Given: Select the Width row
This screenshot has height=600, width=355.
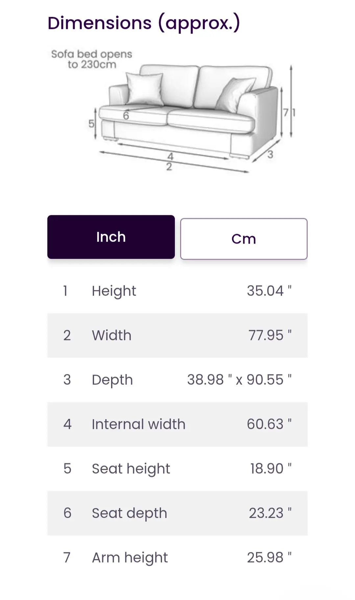Looking at the screenshot, I should click(177, 335).
